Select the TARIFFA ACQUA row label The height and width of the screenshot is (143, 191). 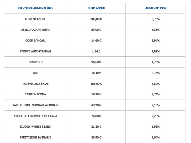tap(35, 94)
